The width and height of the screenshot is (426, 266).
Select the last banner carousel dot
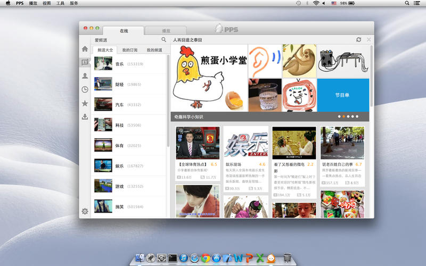click(x=357, y=117)
